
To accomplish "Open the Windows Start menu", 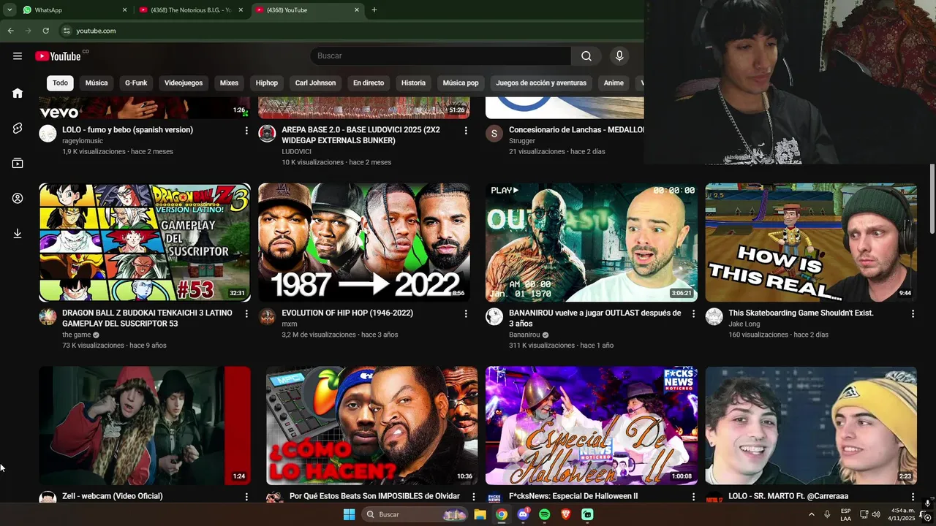I will point(350,514).
